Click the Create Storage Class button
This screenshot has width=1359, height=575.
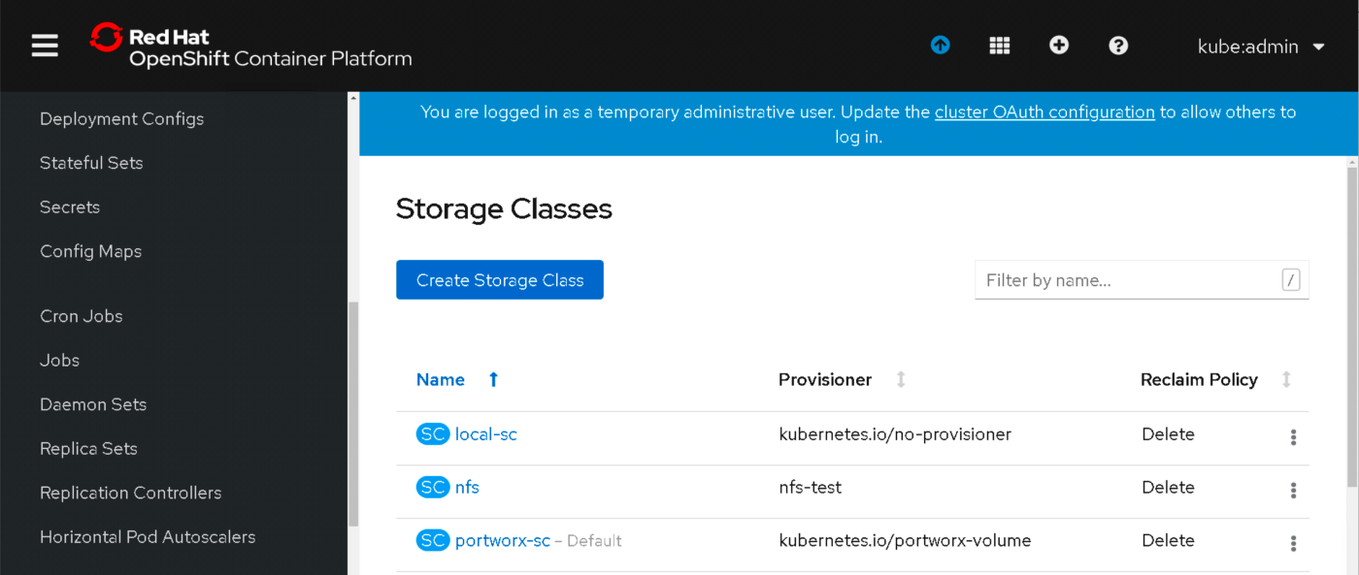500,280
